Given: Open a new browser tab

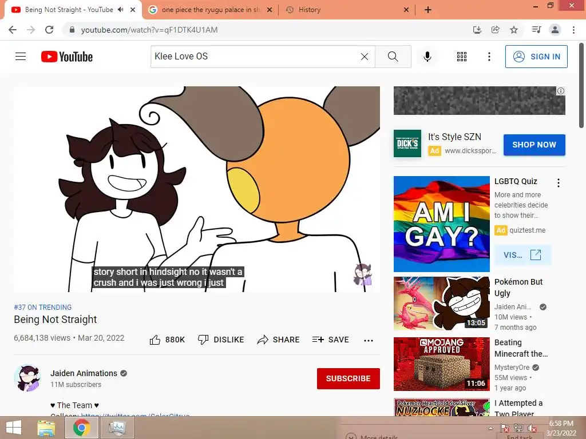Looking at the screenshot, I should point(428,10).
